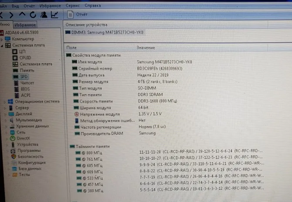Open the Отчет menu
Screen dimensions: 292x202
pos(29,6)
